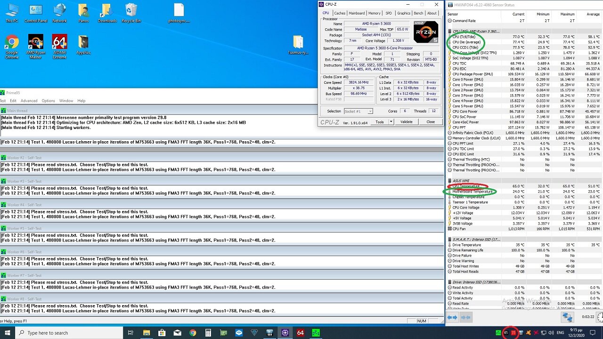
Task: Open the Window menu in Prime95
Action: 66,101
